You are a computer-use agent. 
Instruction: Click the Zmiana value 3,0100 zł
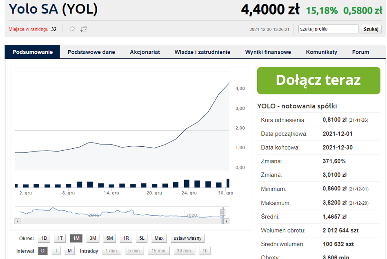coord(335,175)
